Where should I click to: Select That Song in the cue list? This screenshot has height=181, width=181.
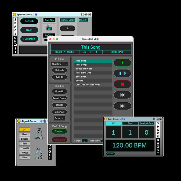[x=93, y=65]
